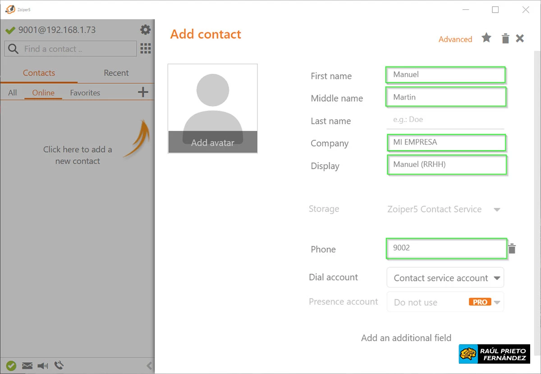Image resolution: width=541 pixels, height=374 pixels.
Task: Open audio settings with the speaker icon
Action: [x=42, y=365]
